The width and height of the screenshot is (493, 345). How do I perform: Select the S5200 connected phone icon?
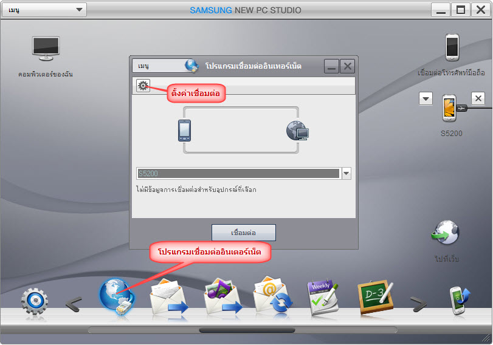450,108
